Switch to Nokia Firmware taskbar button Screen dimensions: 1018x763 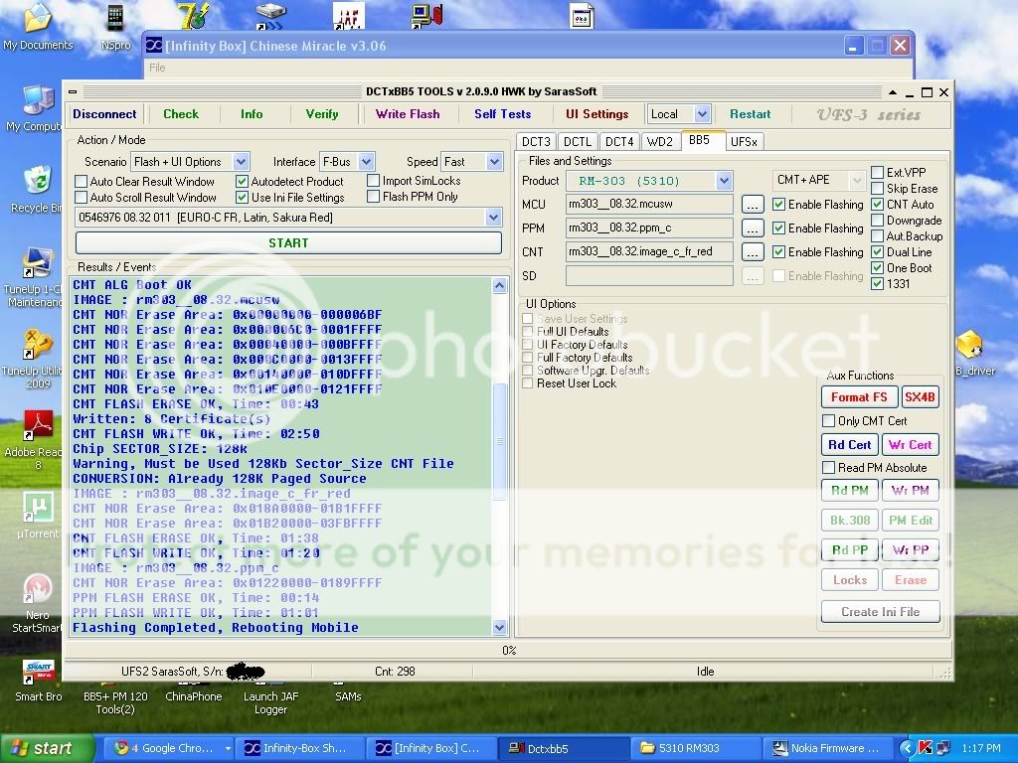827,748
